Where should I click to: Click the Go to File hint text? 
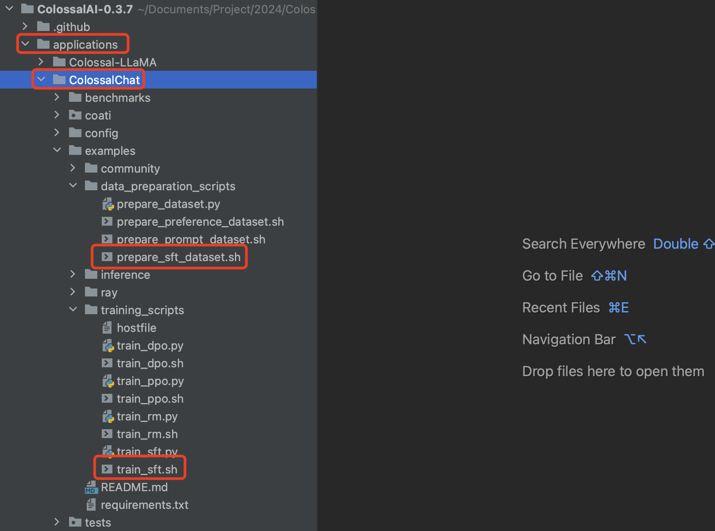tap(552, 276)
